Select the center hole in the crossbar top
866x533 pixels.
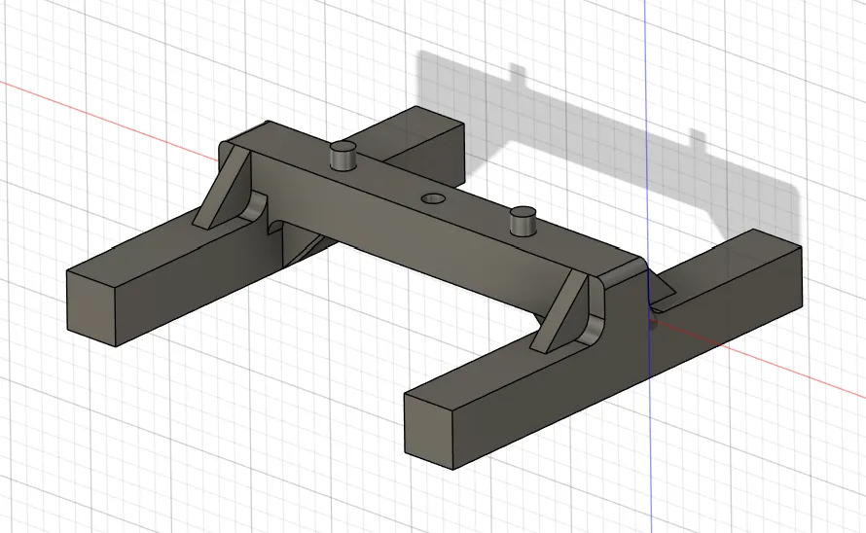click(x=434, y=198)
